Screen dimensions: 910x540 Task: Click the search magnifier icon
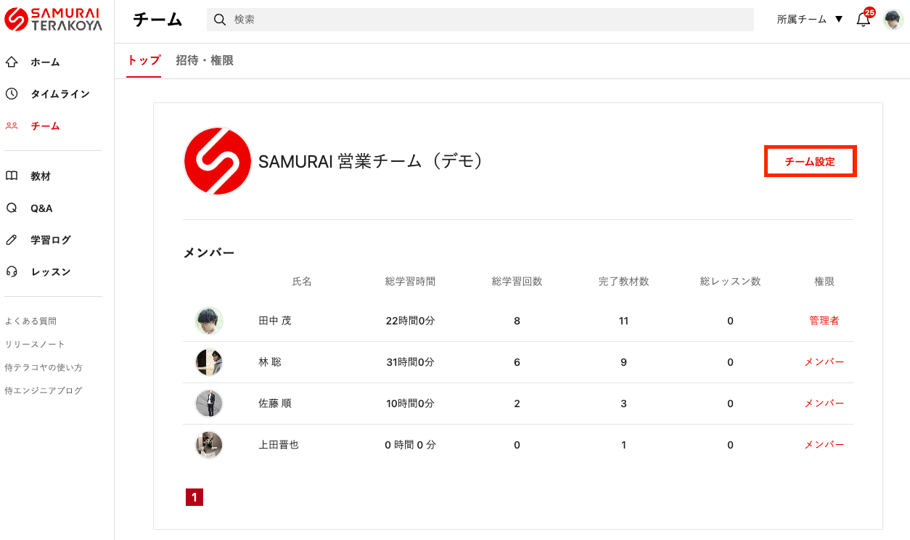point(220,20)
